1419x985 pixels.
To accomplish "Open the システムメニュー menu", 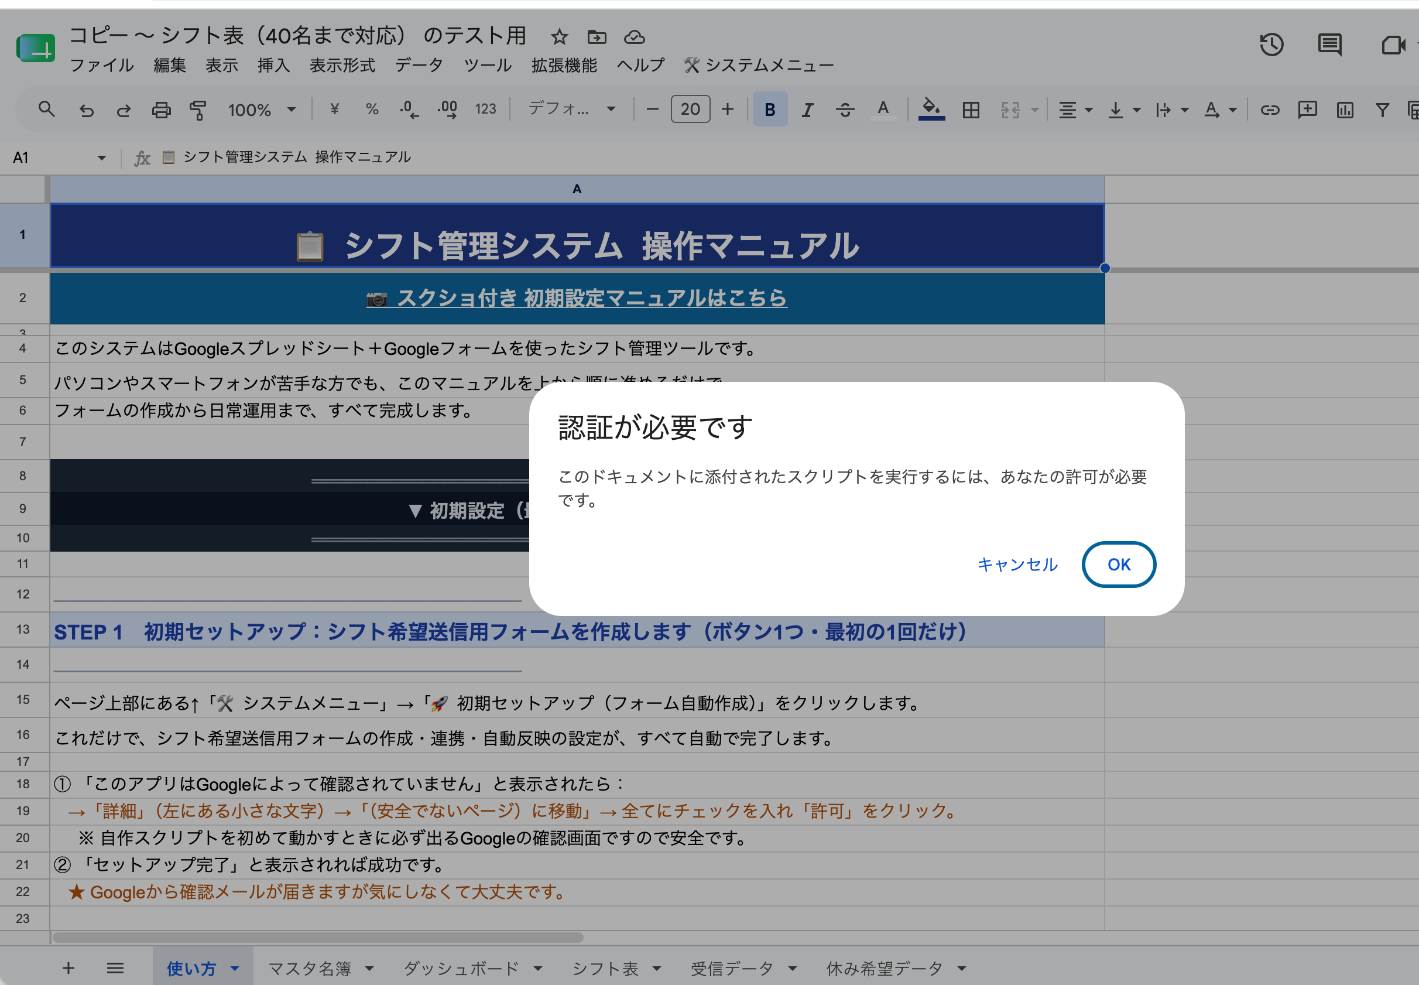I will click(x=759, y=65).
